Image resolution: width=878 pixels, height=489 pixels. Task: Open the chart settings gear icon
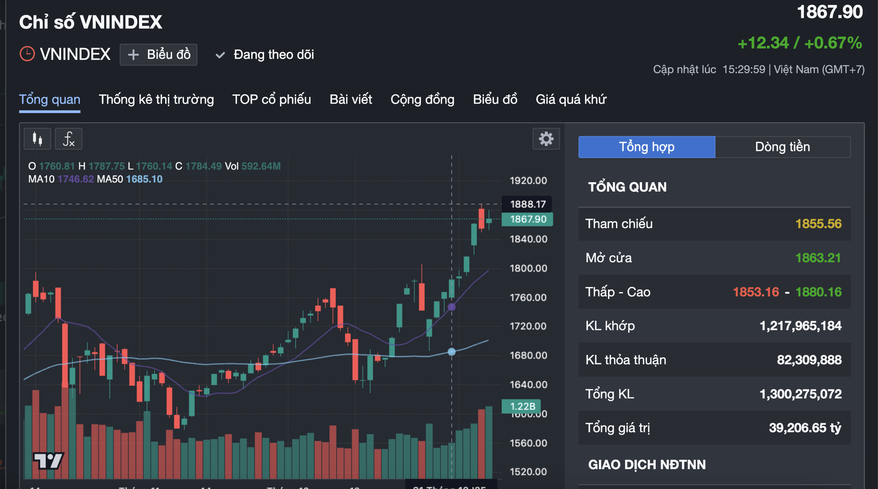[546, 138]
